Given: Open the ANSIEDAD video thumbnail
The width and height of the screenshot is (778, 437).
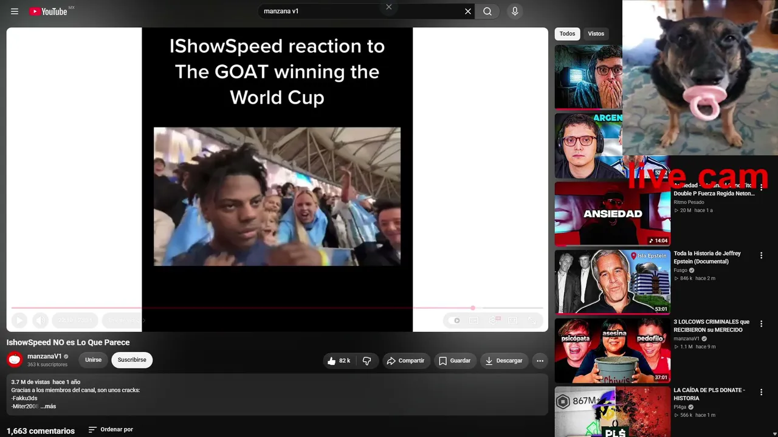Looking at the screenshot, I should pyautogui.click(x=612, y=214).
